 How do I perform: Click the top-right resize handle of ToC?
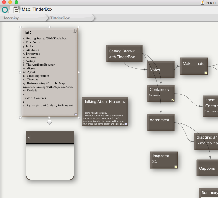pyautogui.click(x=79, y=27)
